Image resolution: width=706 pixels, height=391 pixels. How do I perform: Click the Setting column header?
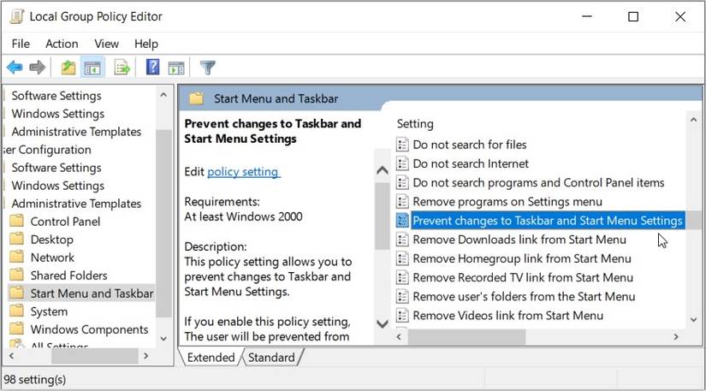pyautogui.click(x=416, y=124)
